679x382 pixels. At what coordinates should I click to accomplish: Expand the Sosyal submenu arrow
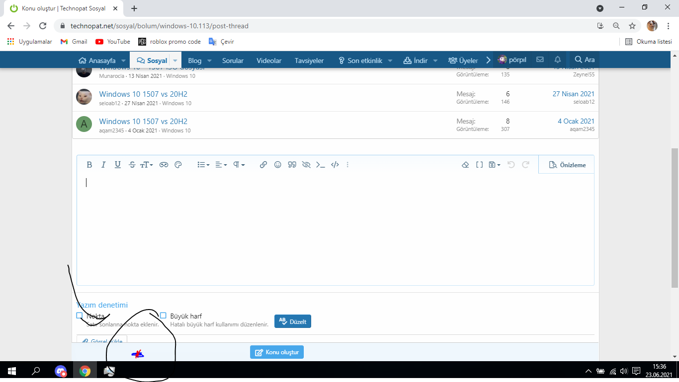coord(175,61)
